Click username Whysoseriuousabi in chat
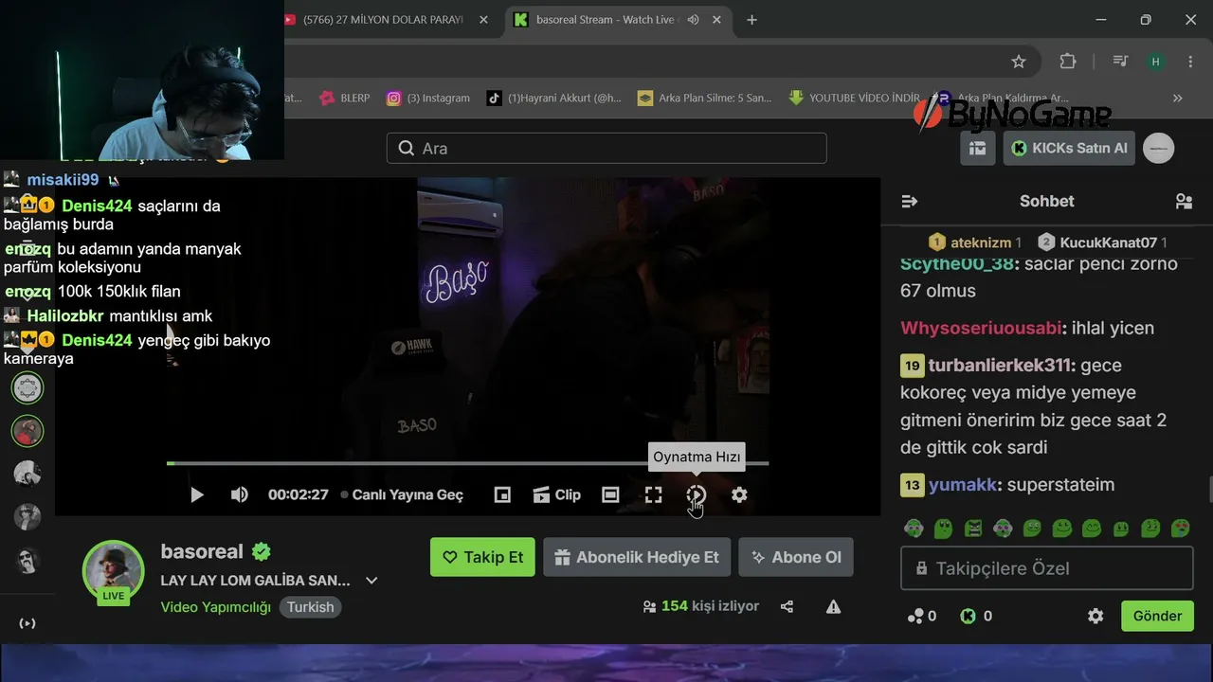The image size is (1213, 682). [x=980, y=328]
